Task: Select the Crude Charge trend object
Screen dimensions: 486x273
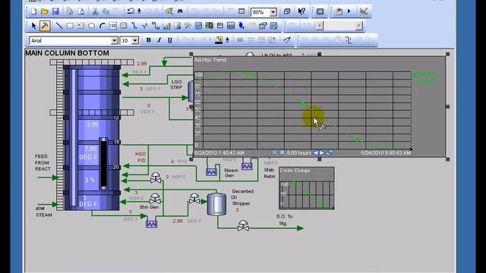Action: 307,188
